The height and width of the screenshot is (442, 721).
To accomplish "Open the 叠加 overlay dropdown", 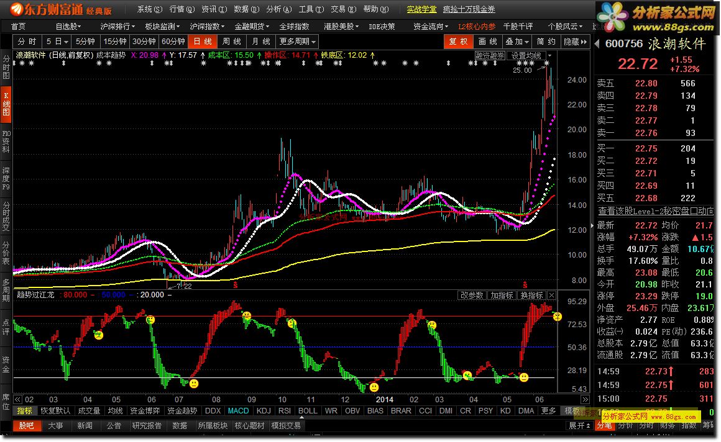I will coord(517,42).
